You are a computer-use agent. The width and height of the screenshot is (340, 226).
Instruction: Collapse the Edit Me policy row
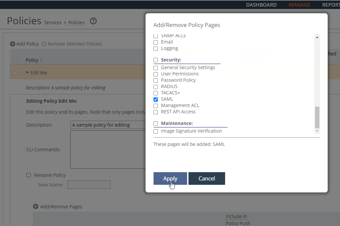pyautogui.click(x=27, y=73)
